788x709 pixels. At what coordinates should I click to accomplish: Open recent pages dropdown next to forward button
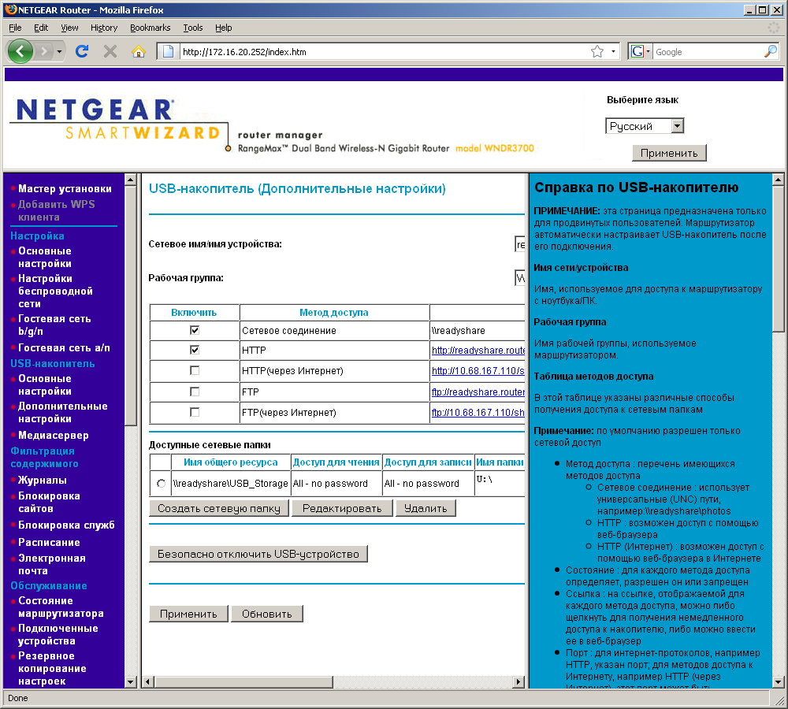coord(59,51)
